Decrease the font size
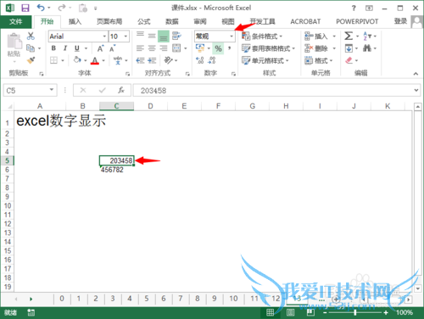 pyautogui.click(x=113, y=48)
